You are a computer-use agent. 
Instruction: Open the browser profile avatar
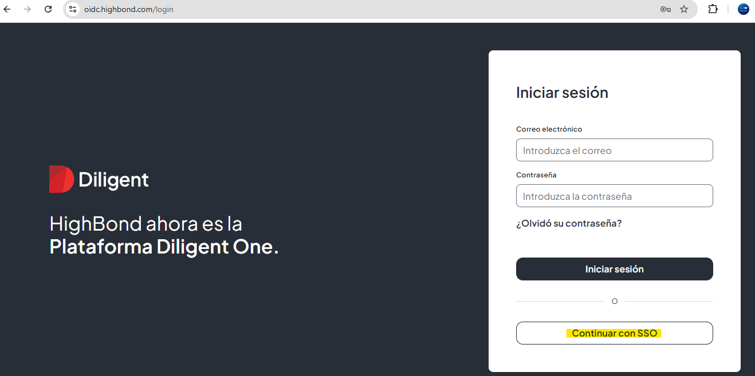[744, 9]
